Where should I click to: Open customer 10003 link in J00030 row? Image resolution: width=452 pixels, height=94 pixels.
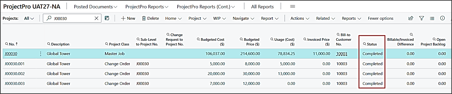point(342,54)
